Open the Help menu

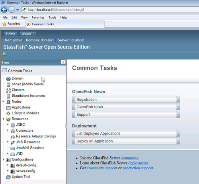coord(64,17)
